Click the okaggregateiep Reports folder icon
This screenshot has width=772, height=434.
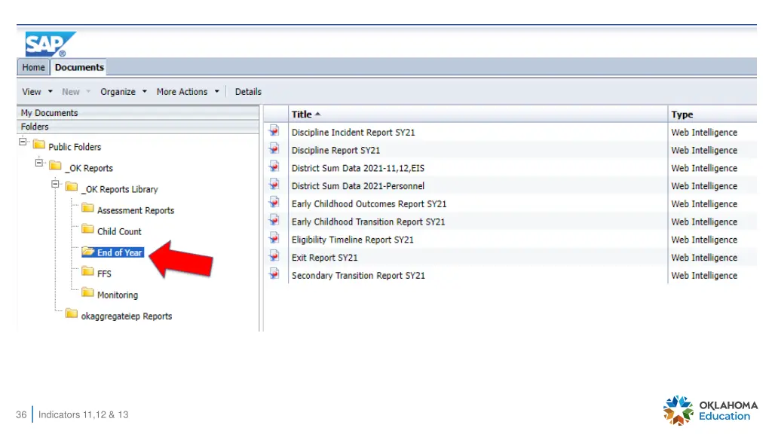(72, 314)
